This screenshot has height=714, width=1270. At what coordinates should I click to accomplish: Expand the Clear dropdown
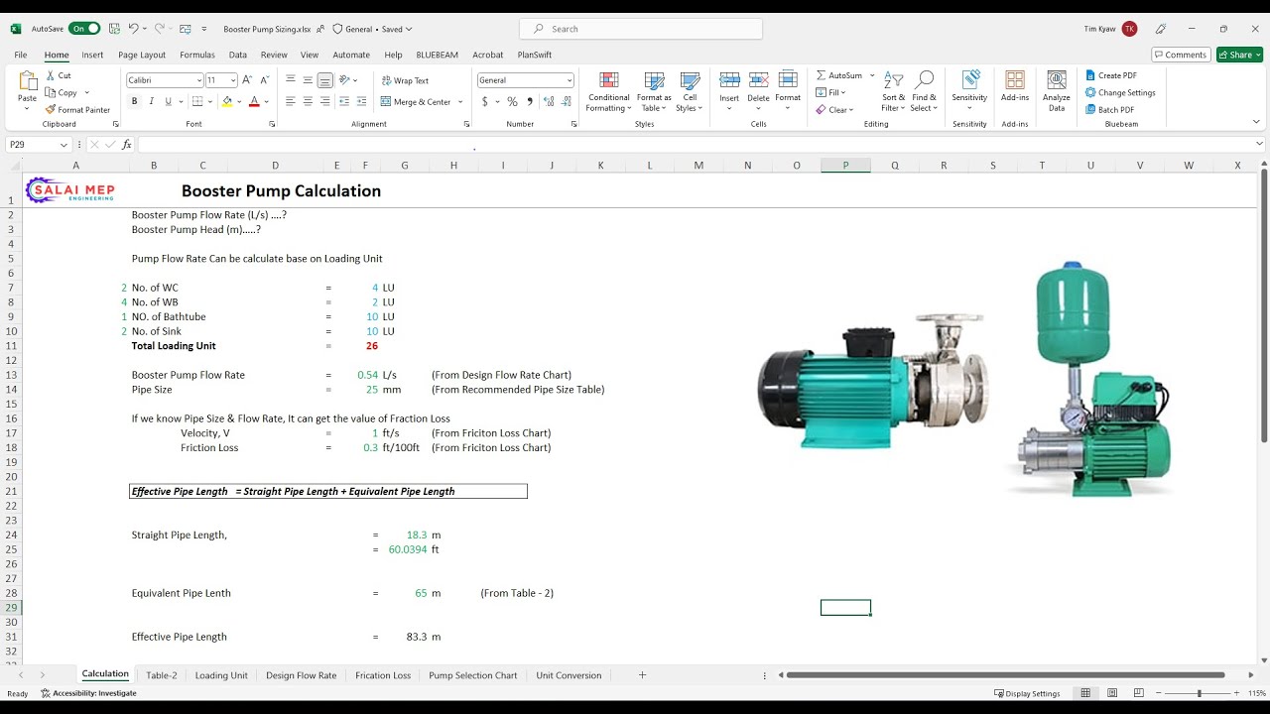point(852,110)
